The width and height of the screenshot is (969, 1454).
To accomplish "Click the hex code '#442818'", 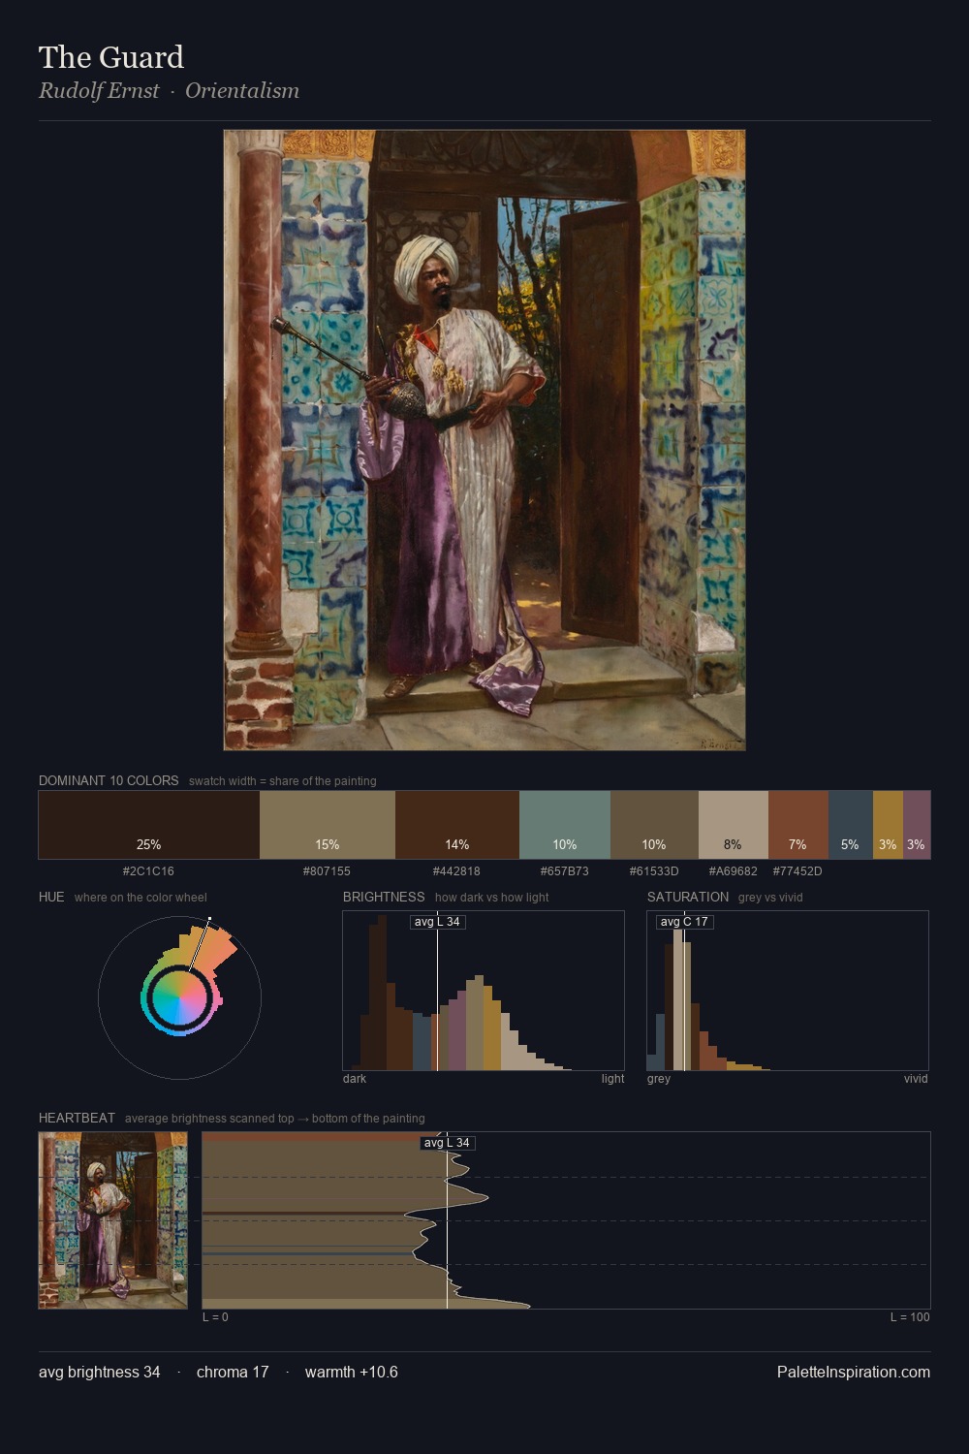I will (456, 871).
